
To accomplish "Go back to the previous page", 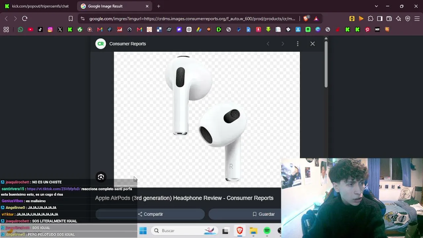I will (x=6, y=19).
